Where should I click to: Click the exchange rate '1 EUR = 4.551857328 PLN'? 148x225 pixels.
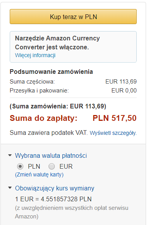click(x=53, y=199)
